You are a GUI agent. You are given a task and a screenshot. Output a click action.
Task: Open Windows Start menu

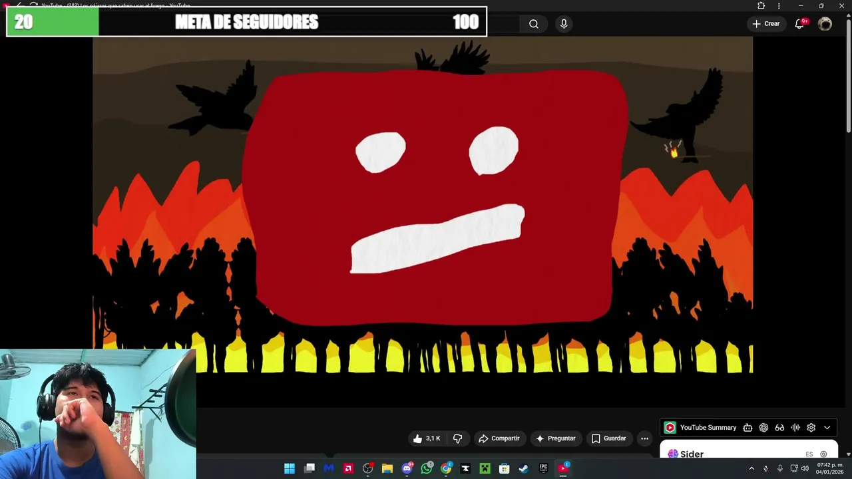(290, 468)
